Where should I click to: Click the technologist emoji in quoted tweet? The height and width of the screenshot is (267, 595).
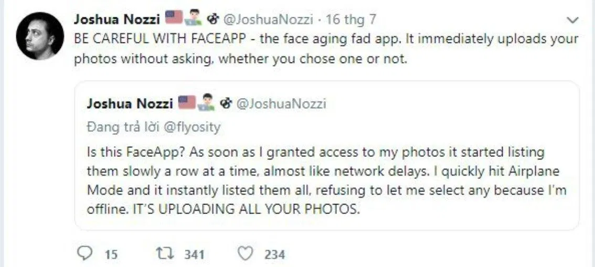tap(207, 102)
